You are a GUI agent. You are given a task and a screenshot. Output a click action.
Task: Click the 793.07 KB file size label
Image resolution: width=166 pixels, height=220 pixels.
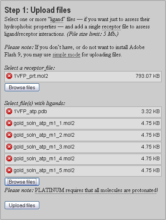coord(148,76)
